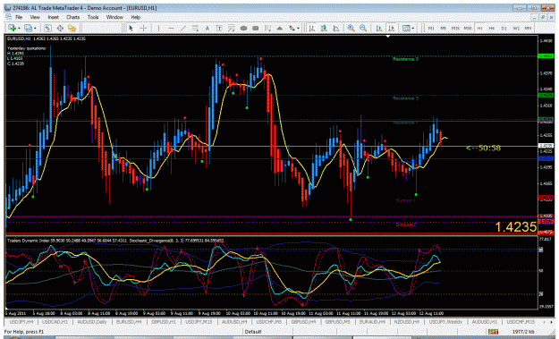Toggle the Chart Shift button
559x339 pixels.
point(391,28)
